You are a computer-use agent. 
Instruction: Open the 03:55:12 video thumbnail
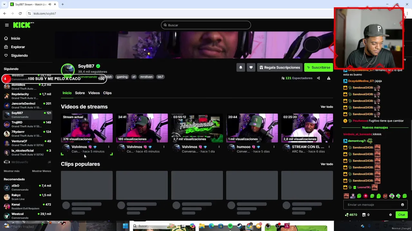(x=197, y=128)
